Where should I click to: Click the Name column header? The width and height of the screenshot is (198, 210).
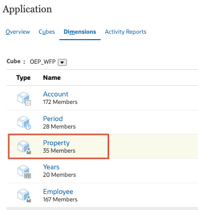[x=52, y=78]
